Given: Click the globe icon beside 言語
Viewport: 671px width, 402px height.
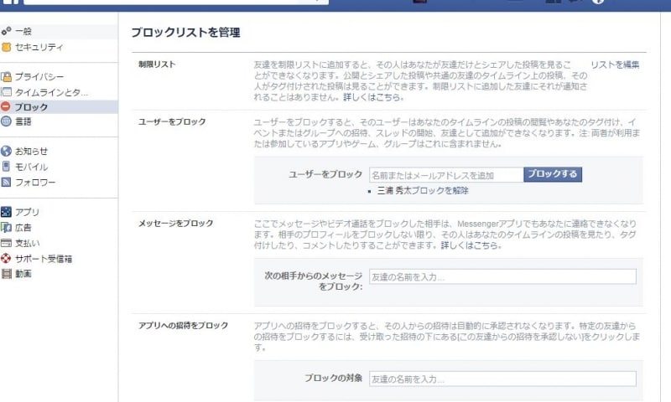Looking at the screenshot, I should pos(6,121).
